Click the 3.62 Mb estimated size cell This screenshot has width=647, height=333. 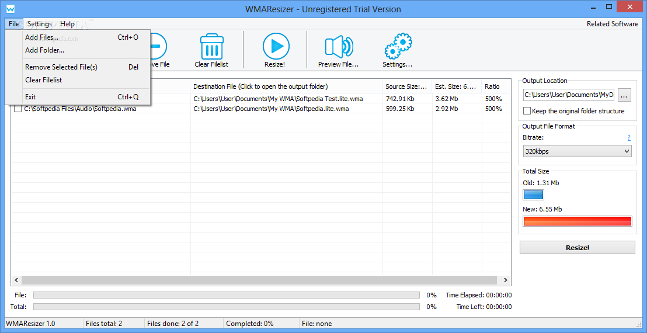pos(447,99)
